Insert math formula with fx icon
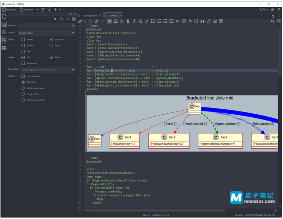 tap(190, 21)
